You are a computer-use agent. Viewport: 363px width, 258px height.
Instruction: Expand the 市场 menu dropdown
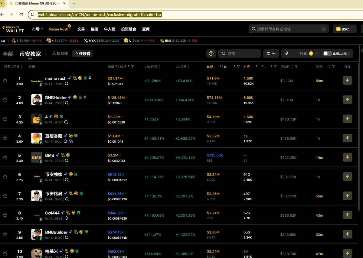[37, 29]
